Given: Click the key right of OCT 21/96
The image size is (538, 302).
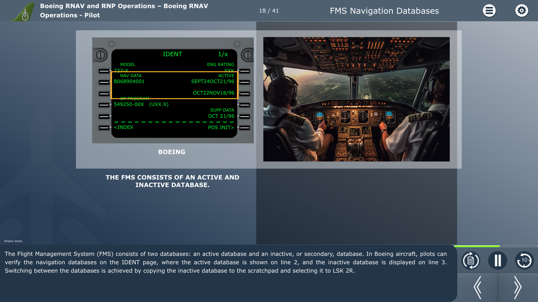Looking at the screenshot, I should pos(245,116).
